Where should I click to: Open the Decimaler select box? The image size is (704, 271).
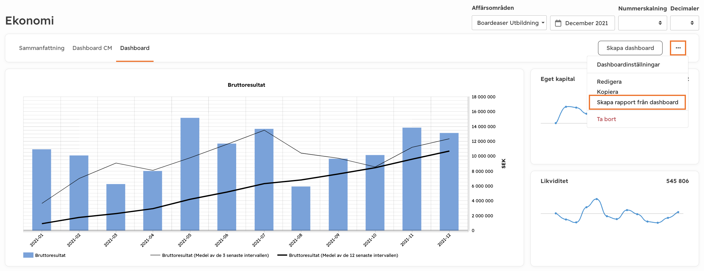point(684,23)
